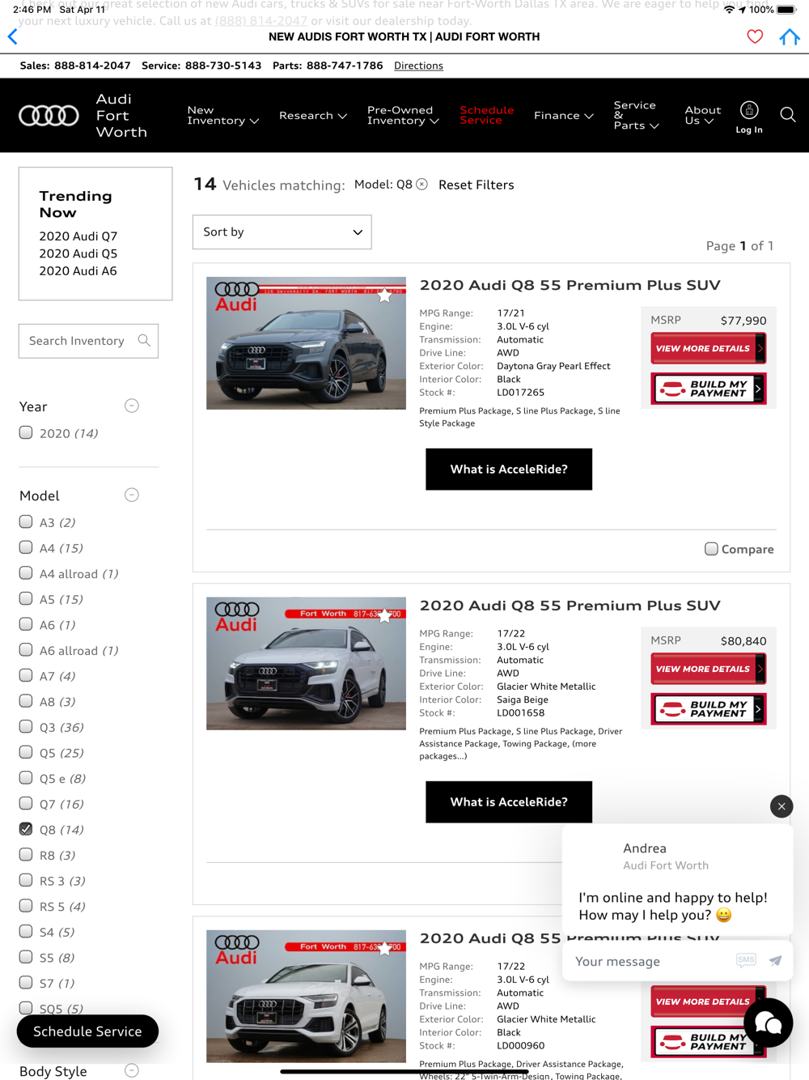Click Reset Filters
The width and height of the screenshot is (809, 1080).
click(477, 185)
